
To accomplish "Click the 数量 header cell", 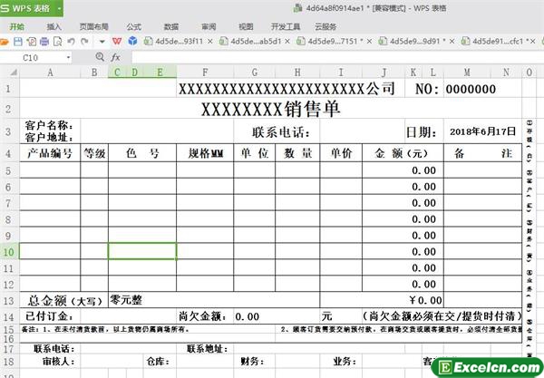I will coord(297,153).
